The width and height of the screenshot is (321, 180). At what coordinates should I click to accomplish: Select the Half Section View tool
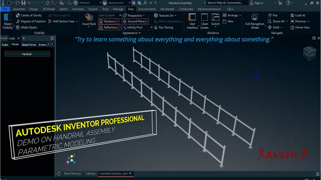coord(61,21)
